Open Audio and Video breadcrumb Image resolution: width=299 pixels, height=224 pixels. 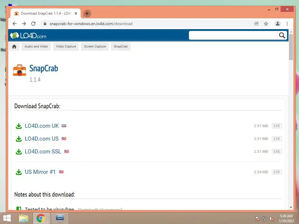tap(36, 46)
